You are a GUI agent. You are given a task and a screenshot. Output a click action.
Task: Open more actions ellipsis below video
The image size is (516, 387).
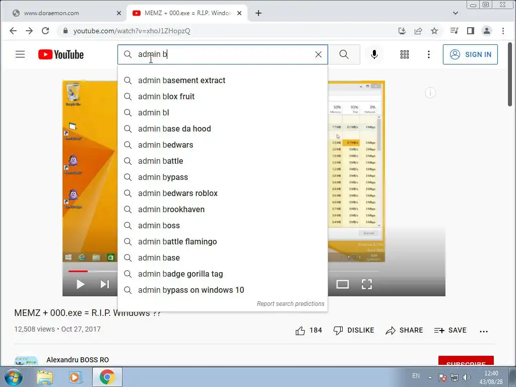click(484, 332)
